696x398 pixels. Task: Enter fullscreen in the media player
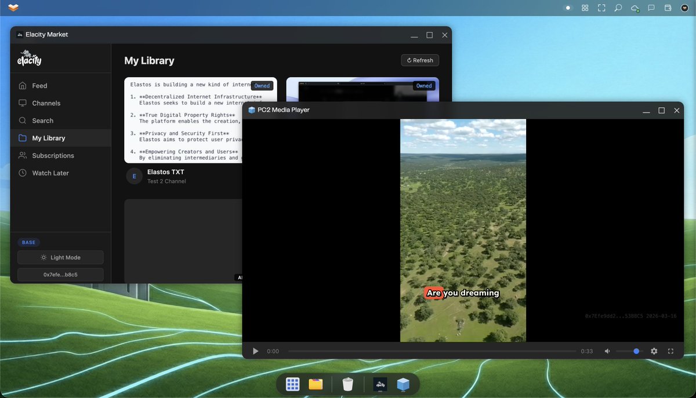(x=671, y=351)
